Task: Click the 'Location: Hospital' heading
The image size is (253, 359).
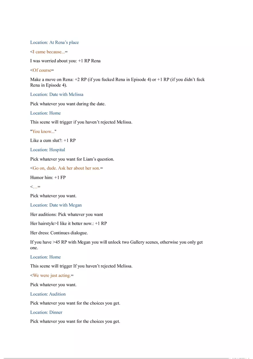Action: point(47,150)
